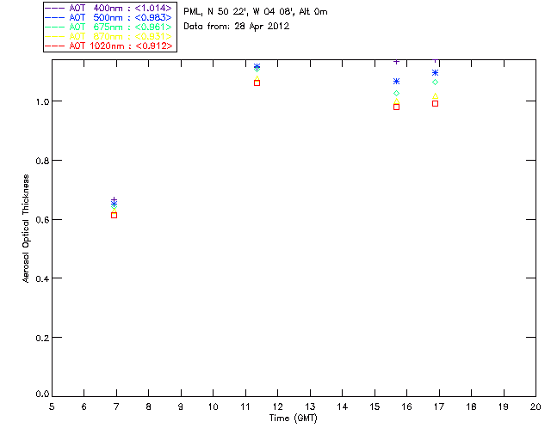Click the x-axis tick label '5'

[52, 406]
